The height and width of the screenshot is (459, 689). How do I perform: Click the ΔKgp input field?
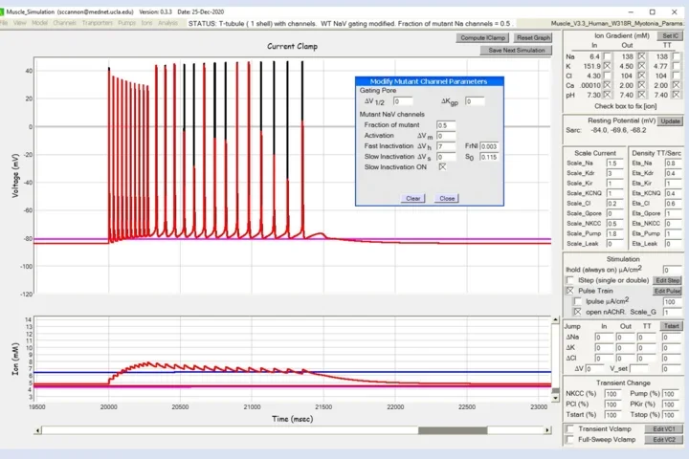click(475, 101)
